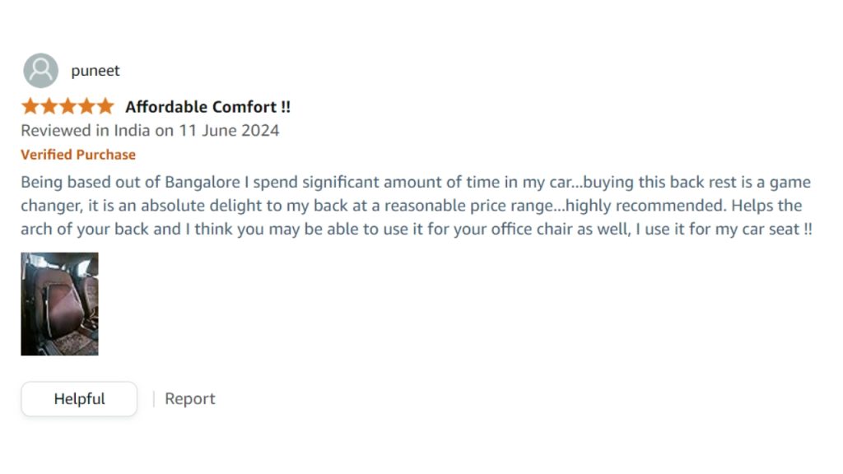Open the "Affordable Comfort !!" review title

[207, 107]
